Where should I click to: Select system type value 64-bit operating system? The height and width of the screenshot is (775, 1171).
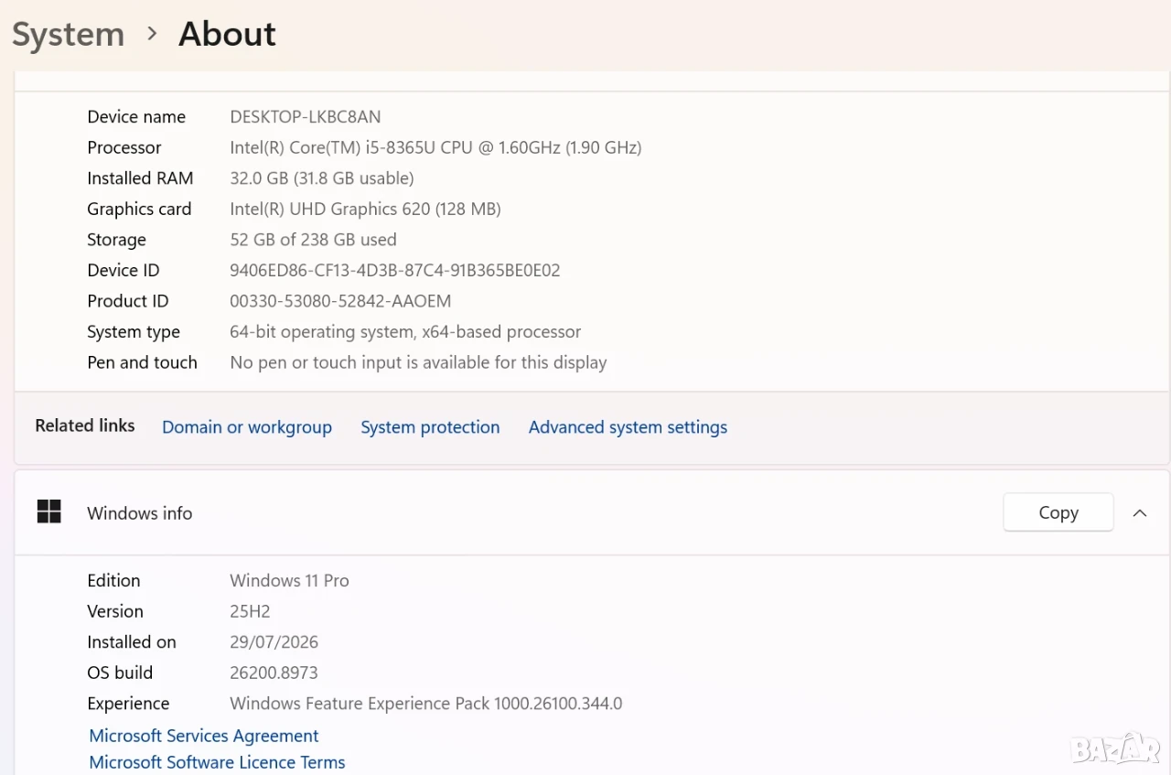[x=405, y=332]
